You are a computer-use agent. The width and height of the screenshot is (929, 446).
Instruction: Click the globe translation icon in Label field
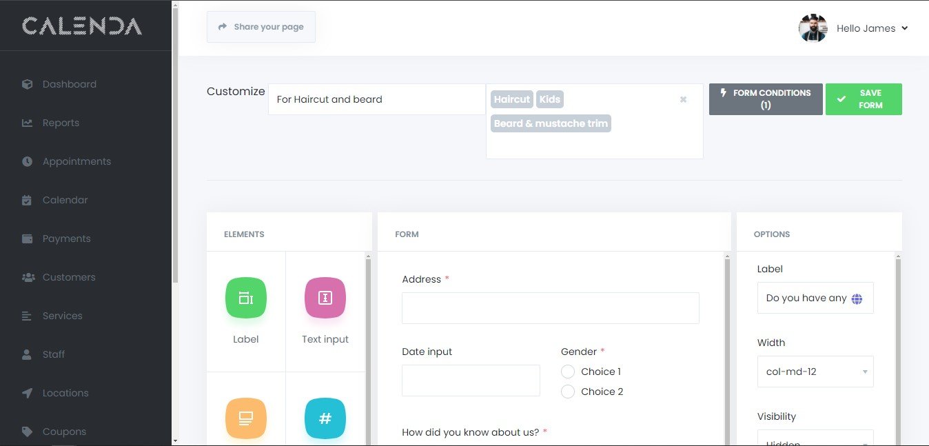857,298
